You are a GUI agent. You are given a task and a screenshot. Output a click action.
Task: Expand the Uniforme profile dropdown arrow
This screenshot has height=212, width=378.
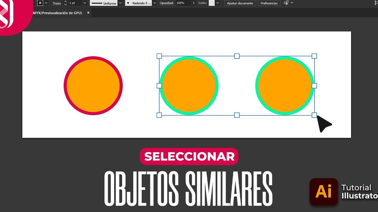point(120,3)
